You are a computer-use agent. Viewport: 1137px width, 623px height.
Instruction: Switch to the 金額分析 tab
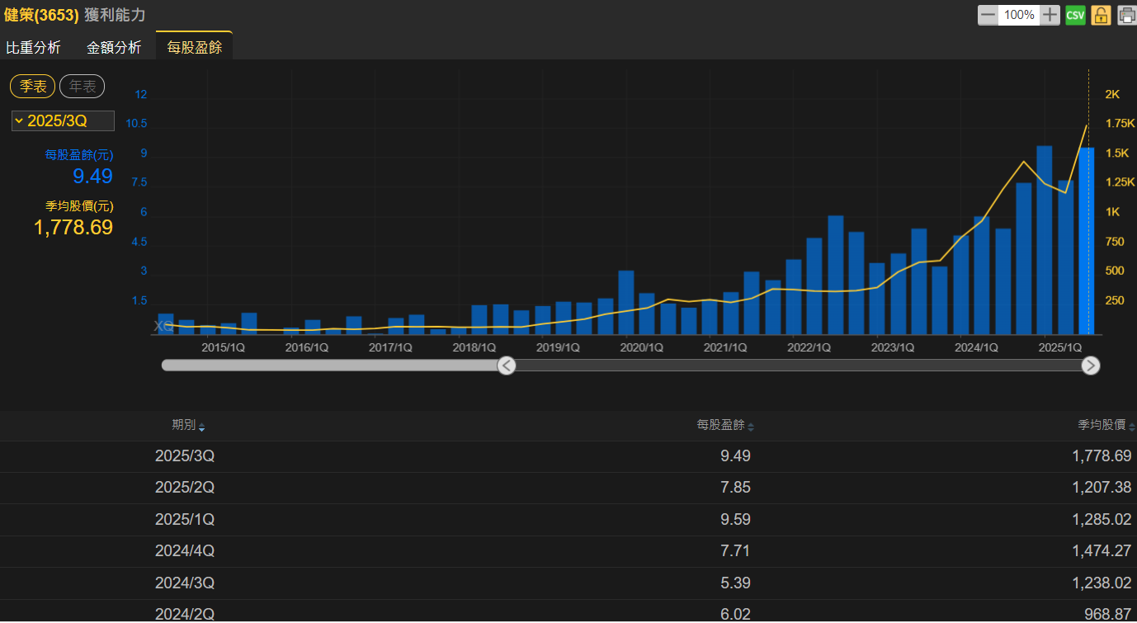click(114, 48)
